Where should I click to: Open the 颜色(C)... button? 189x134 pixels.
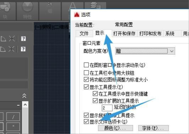point(116,128)
